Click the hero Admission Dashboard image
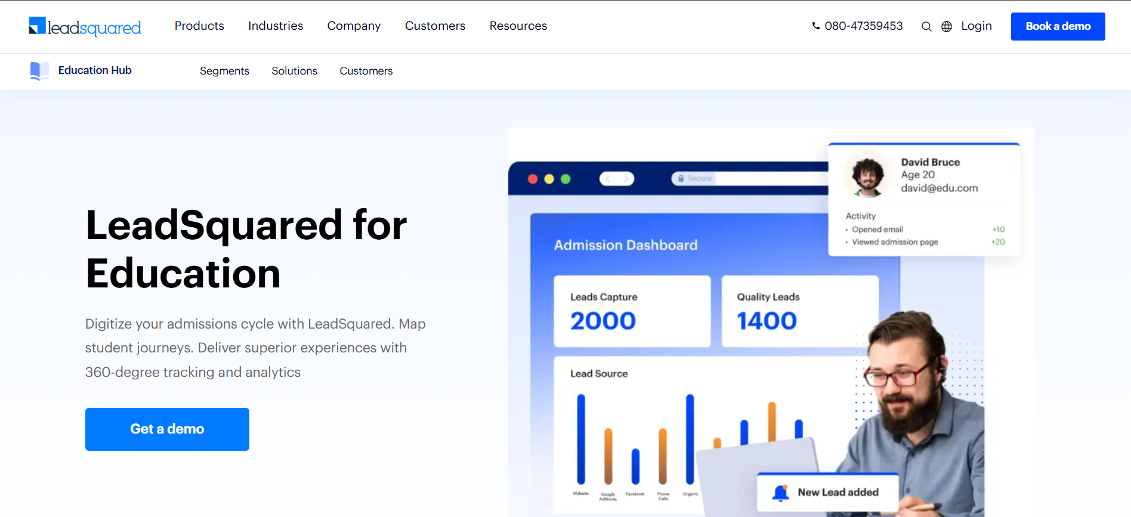1131x517 pixels. click(x=771, y=322)
